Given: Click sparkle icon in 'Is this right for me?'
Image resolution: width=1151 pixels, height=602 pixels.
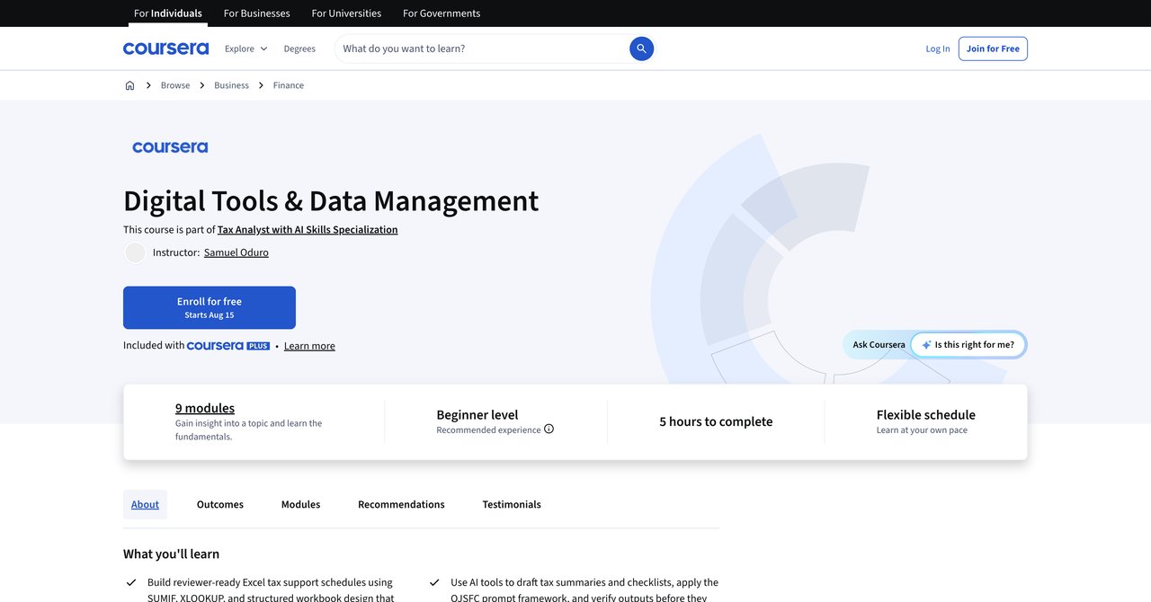Looking at the screenshot, I should click(x=926, y=345).
